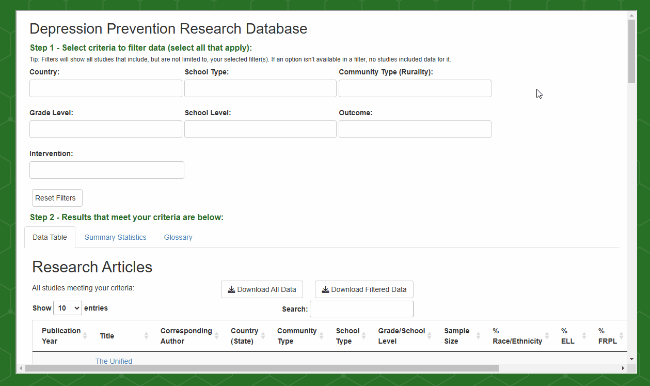Click the scroll-up arrow on vertical scrollbar
650x386 pixels.
tap(631, 14)
